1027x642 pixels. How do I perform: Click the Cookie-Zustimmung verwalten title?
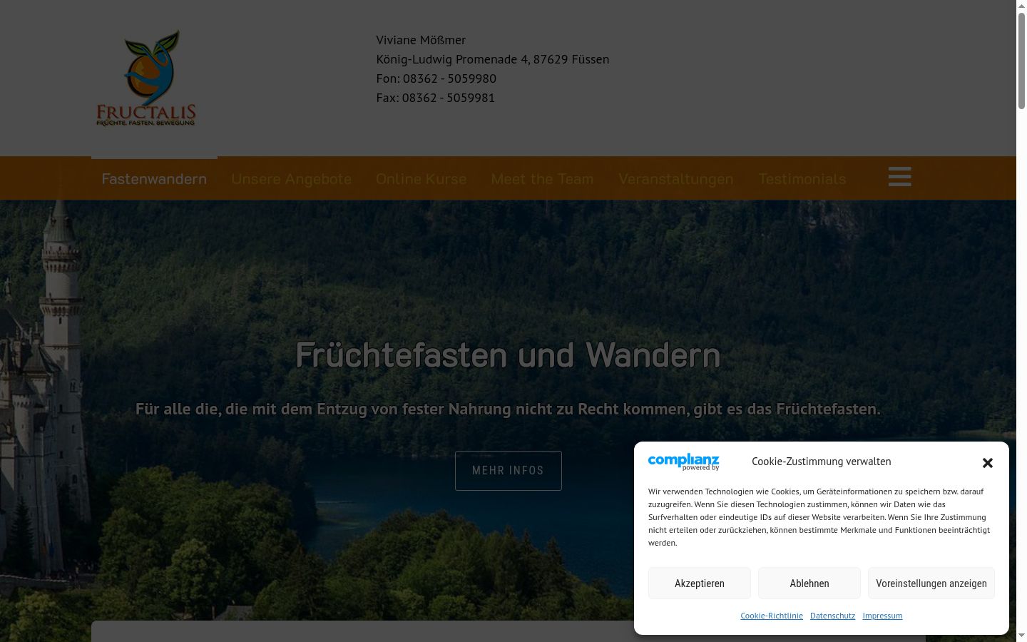(x=821, y=462)
